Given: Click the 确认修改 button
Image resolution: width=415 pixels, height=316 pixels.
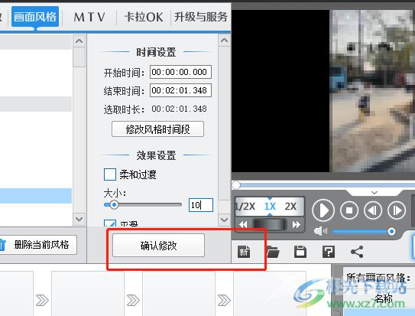Looking at the screenshot, I should coord(158,246).
